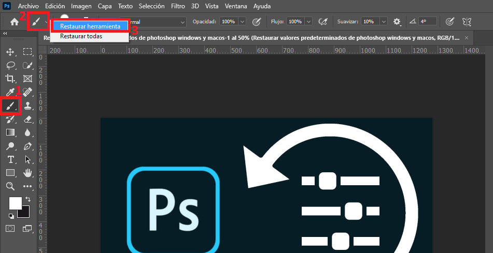Select the Hand tool
This screenshot has height=253, width=493.
point(27,173)
